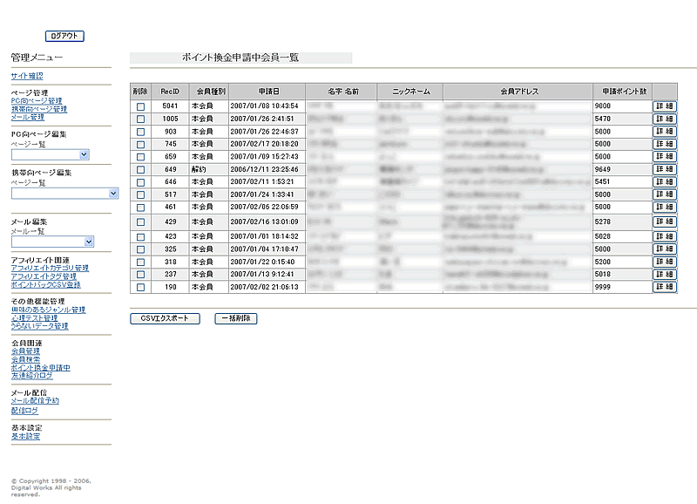Image resolution: width=697 pixels, height=504 pixels.
Task: View 詳細 for RecID 903
Action: coord(665,132)
